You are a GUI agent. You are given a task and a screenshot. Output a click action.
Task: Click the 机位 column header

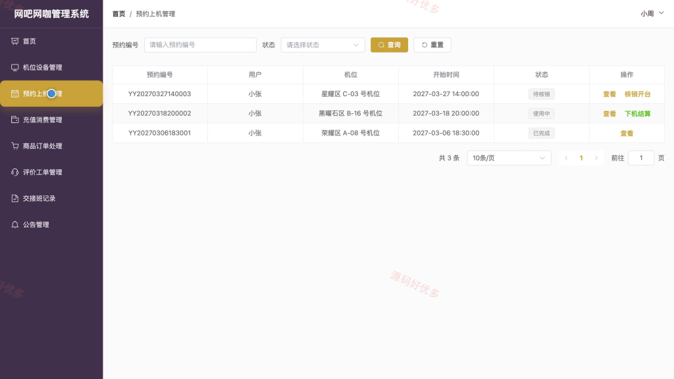pos(351,75)
